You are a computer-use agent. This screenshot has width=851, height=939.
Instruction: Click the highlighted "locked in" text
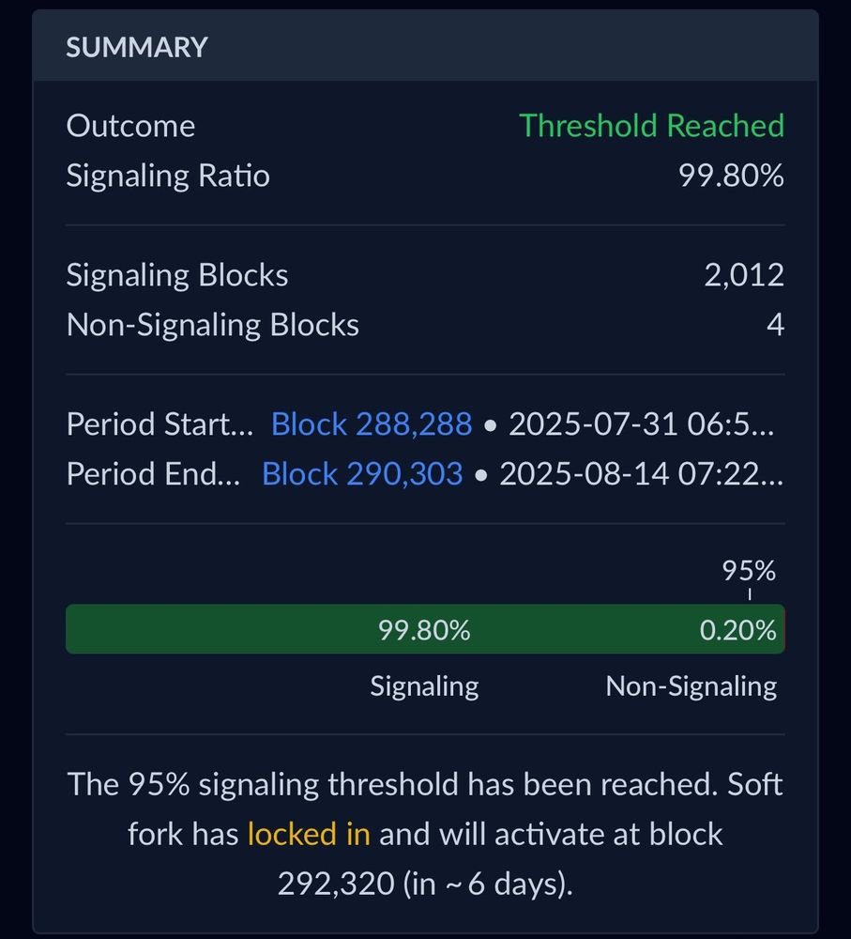coord(309,834)
